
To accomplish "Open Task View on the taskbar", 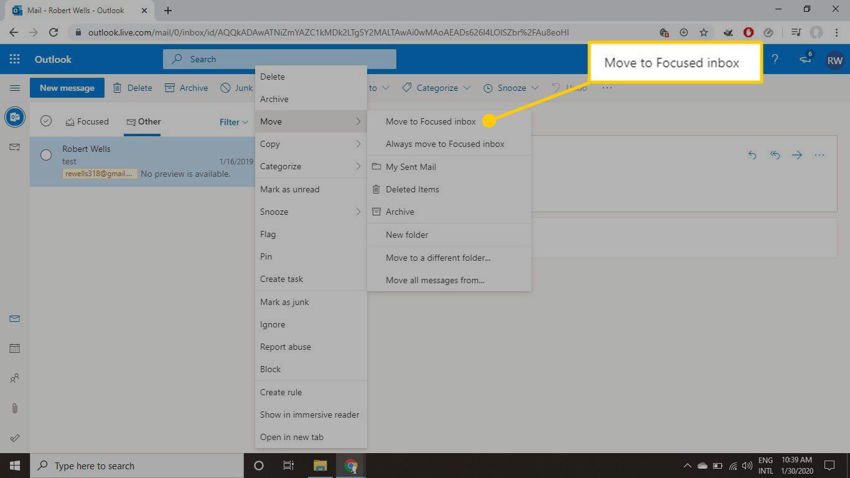I will (289, 466).
